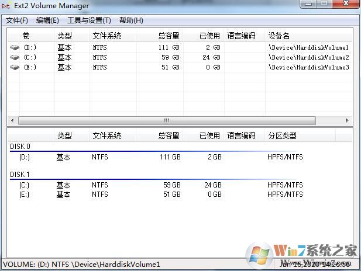Select DISK 1 header in disk pane
Screen dimensions: 361x271
(20, 175)
